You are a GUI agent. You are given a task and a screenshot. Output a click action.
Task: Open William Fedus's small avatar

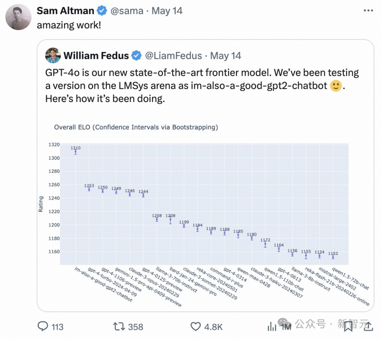53,56
